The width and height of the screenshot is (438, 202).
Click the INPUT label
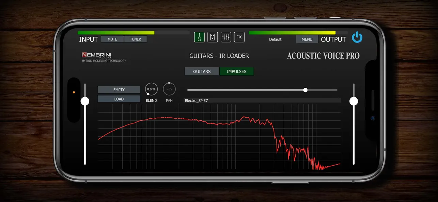[89, 39]
